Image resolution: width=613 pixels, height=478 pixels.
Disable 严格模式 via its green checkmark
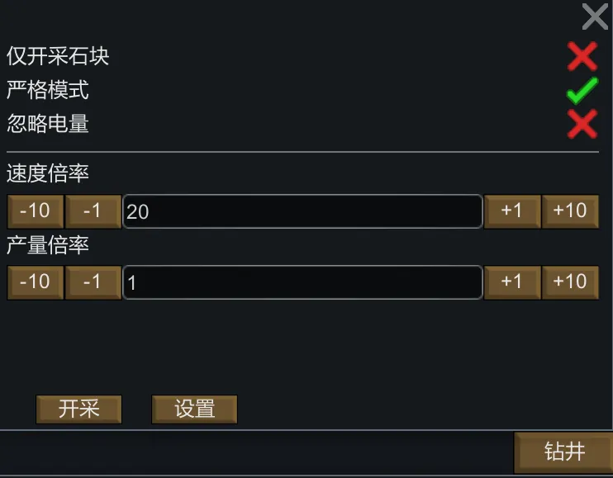pyautogui.click(x=582, y=90)
